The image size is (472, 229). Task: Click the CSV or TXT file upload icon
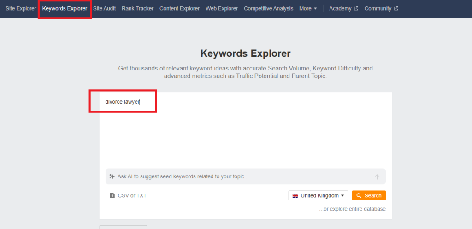pyautogui.click(x=112, y=195)
